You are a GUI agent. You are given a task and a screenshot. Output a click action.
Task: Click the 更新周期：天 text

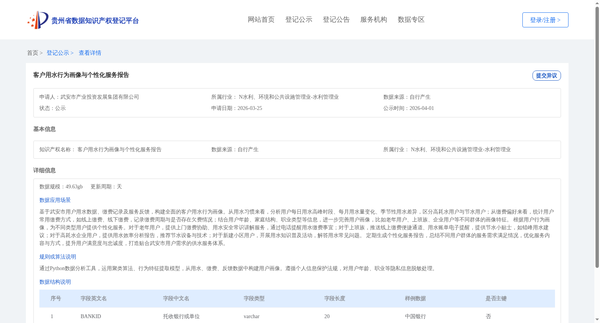(x=106, y=186)
